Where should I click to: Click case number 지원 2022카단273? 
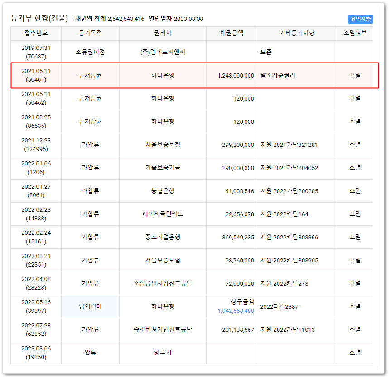pyautogui.click(x=284, y=284)
